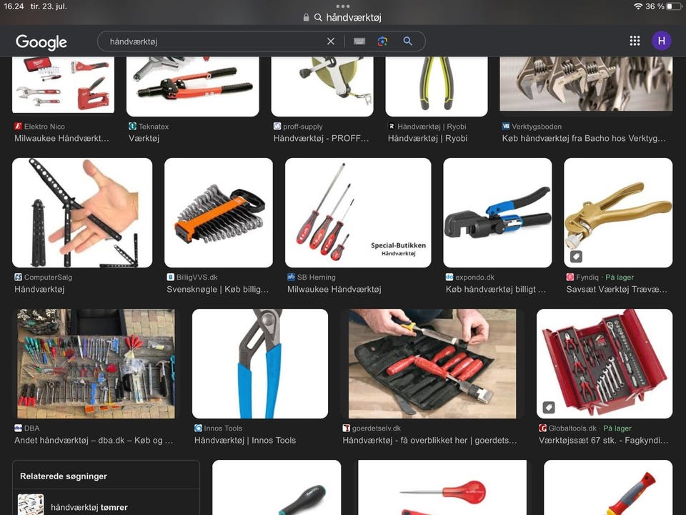686x515 pixels.
Task: Open the 'Håndværktøj | Innos Tools' link
Action: pos(245,441)
